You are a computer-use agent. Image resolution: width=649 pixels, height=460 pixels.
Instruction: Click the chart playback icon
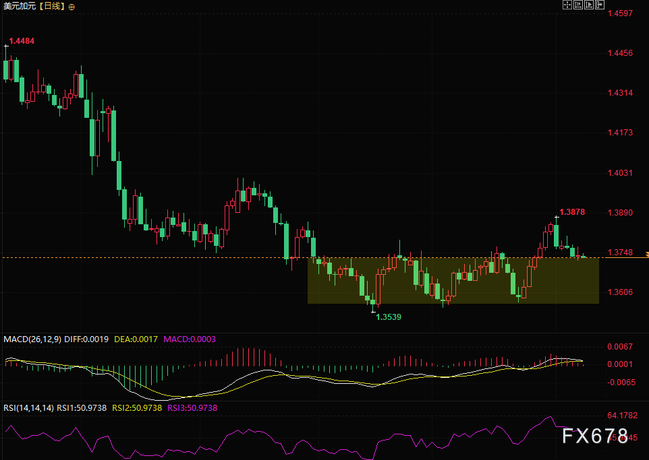point(590,5)
